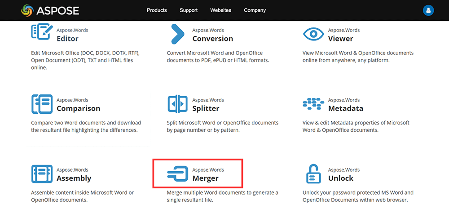This screenshot has height=209, width=449.
Task: Click the Editor pencil-document icon
Action: tap(42, 32)
